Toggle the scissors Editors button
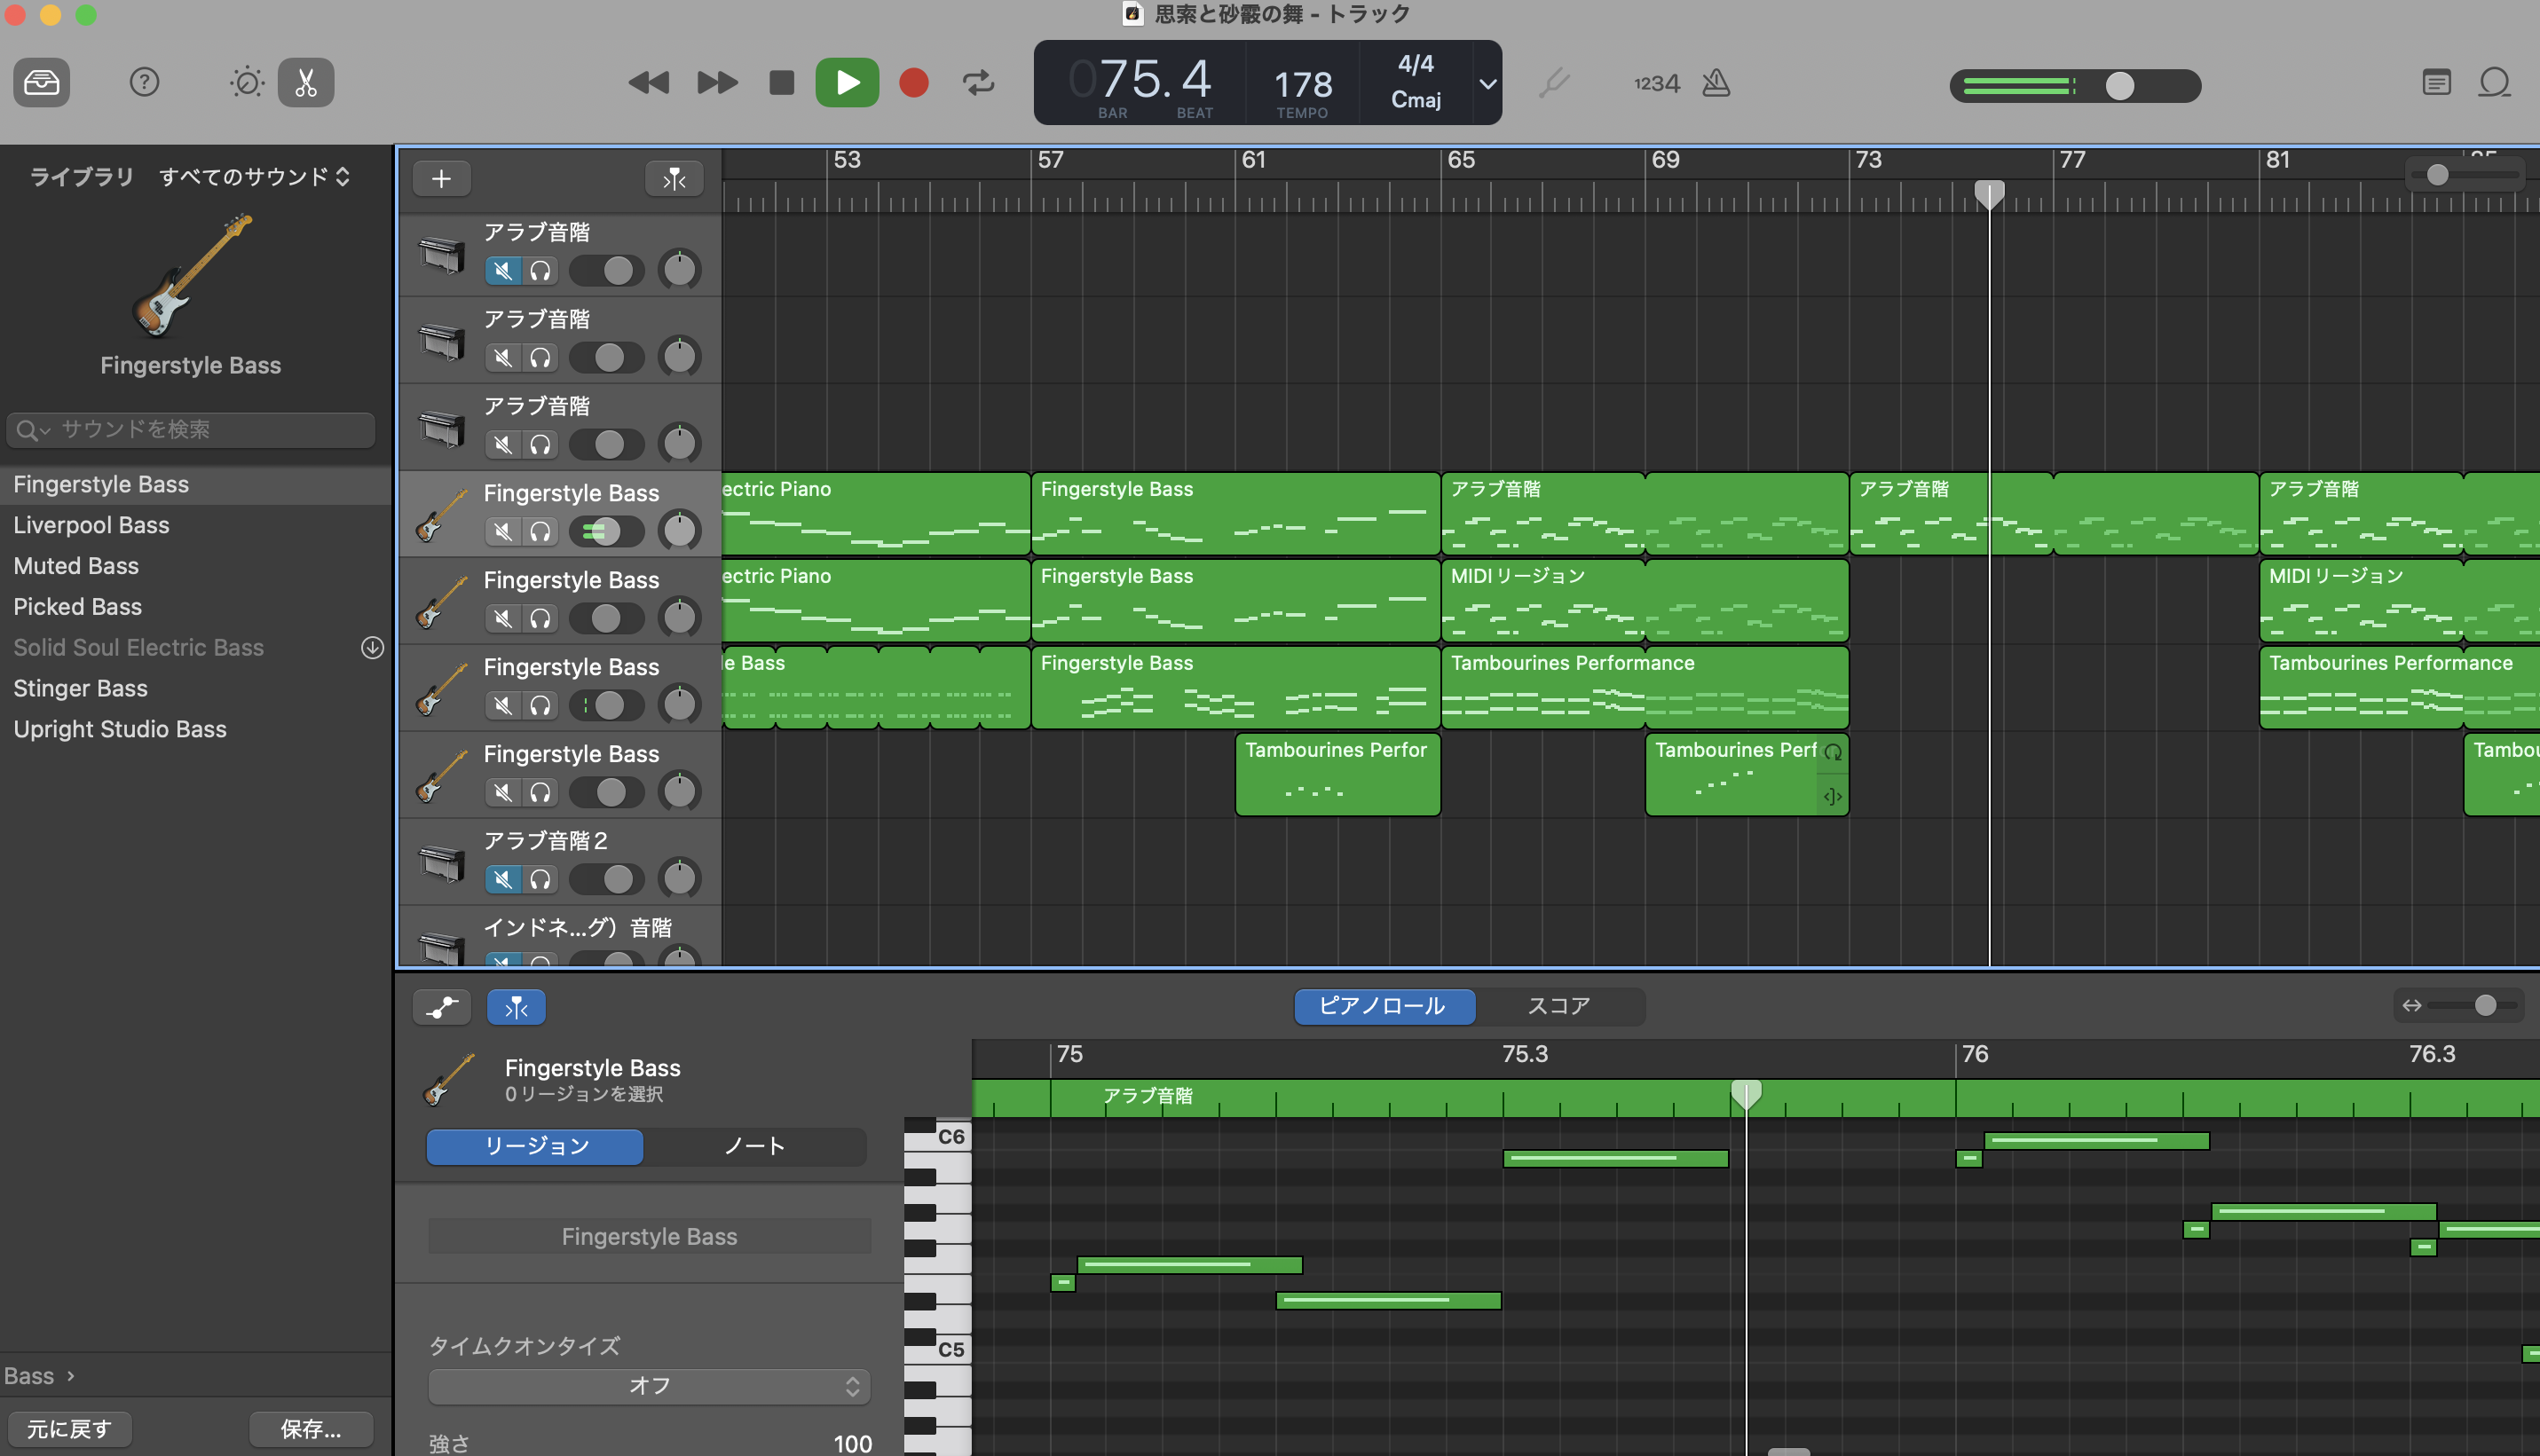The height and width of the screenshot is (1456, 2540). click(306, 82)
